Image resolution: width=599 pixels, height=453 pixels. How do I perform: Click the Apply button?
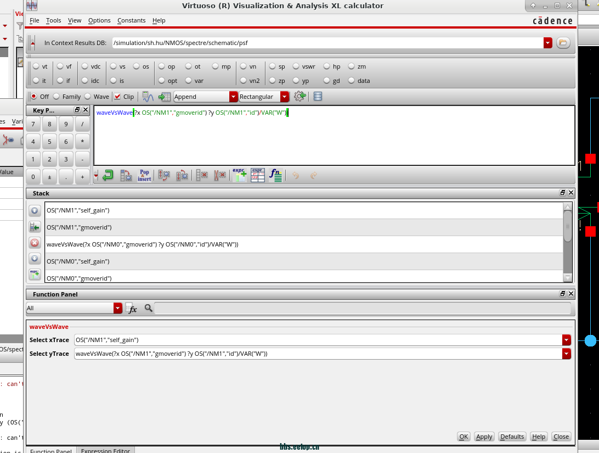click(x=484, y=437)
